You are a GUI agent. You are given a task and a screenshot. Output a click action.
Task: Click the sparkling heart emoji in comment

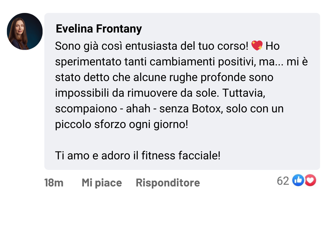click(257, 46)
